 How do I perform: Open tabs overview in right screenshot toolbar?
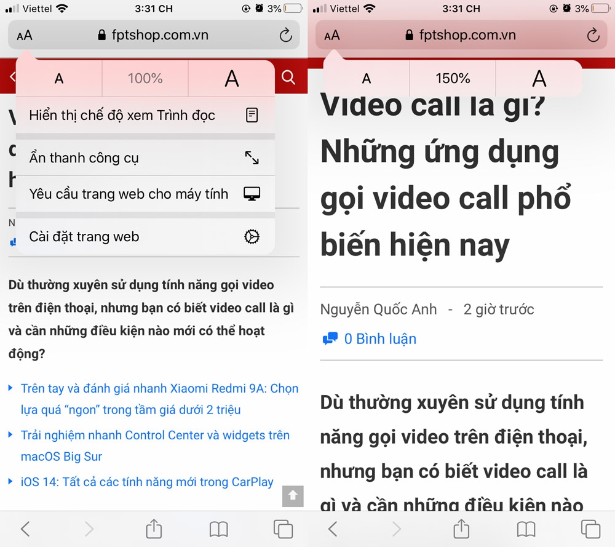pos(590,529)
